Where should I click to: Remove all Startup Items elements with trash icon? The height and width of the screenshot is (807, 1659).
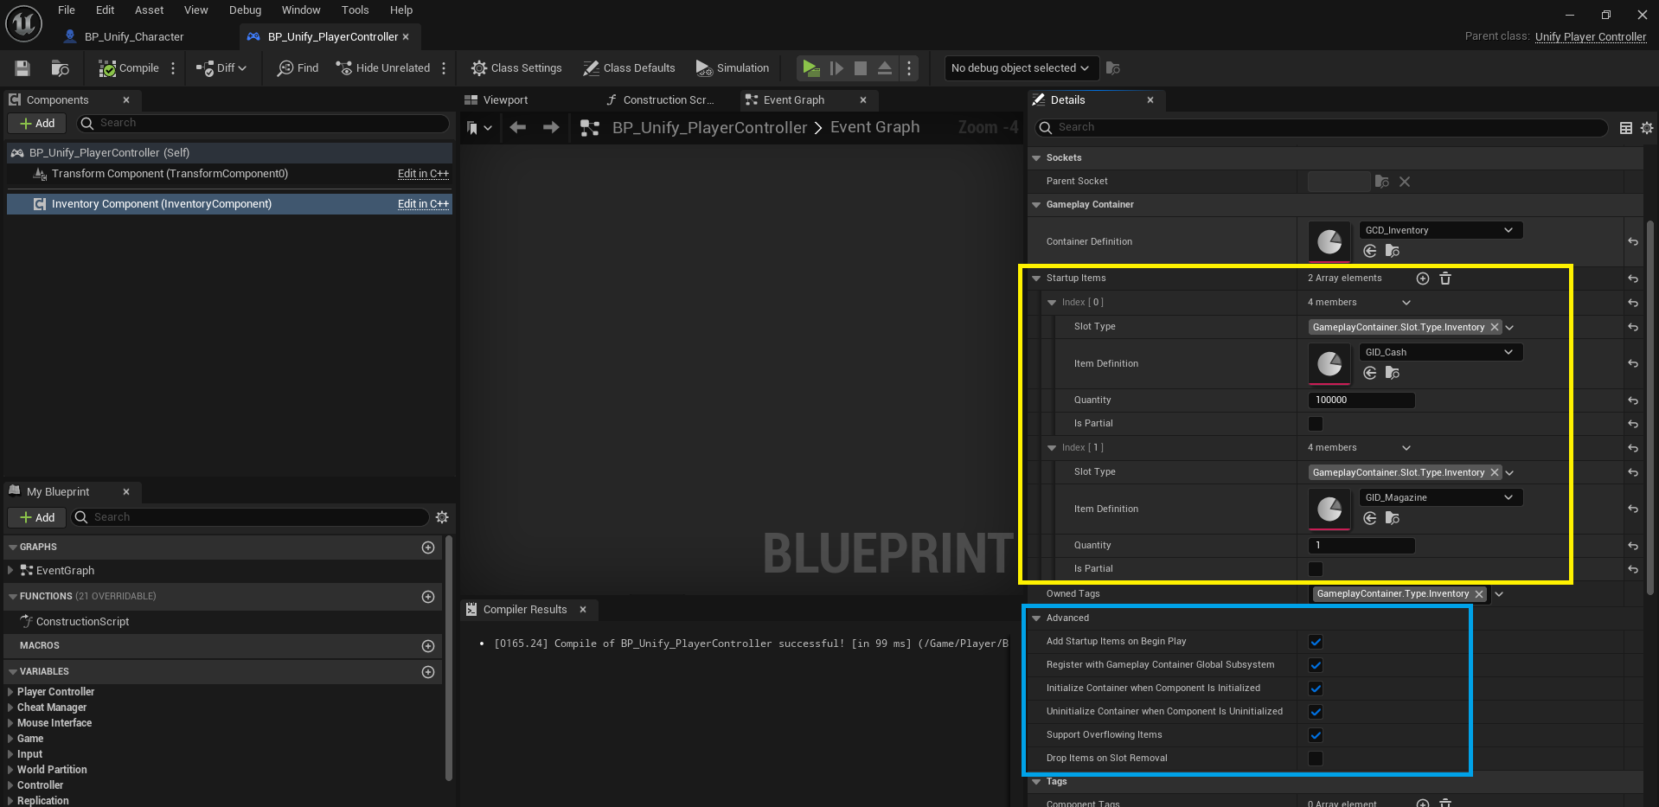(1445, 279)
